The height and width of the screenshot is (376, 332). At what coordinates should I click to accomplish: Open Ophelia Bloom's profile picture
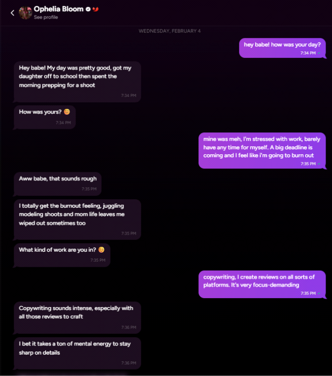pos(25,12)
